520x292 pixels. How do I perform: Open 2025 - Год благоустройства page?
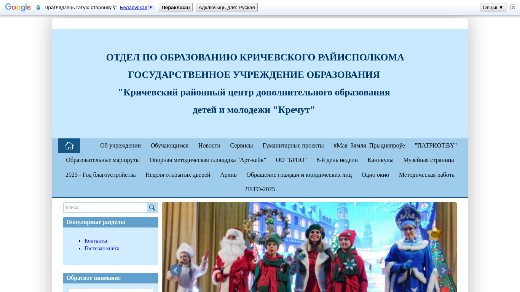click(100, 175)
